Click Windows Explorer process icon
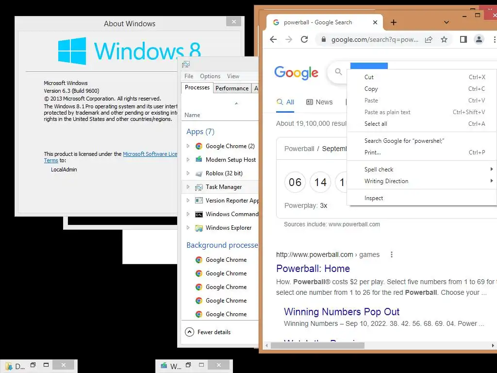 [x=199, y=228]
